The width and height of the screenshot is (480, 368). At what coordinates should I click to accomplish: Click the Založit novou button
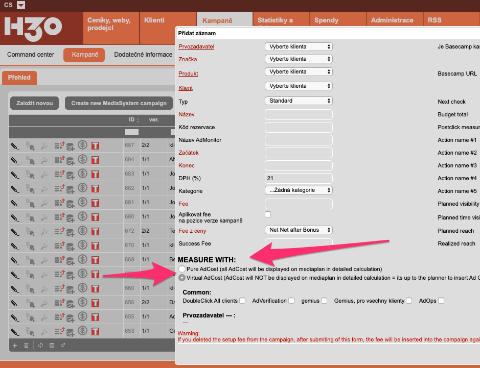[35, 103]
